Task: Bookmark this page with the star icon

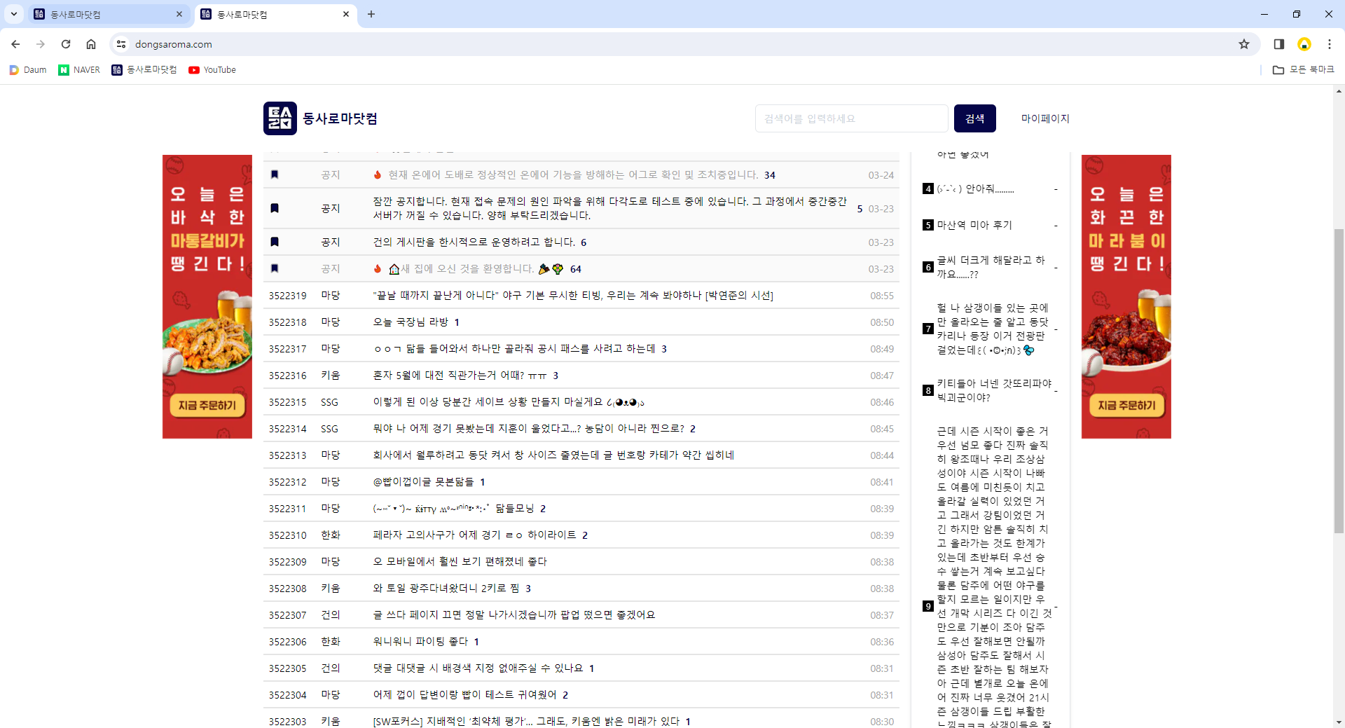Action: (x=1243, y=44)
